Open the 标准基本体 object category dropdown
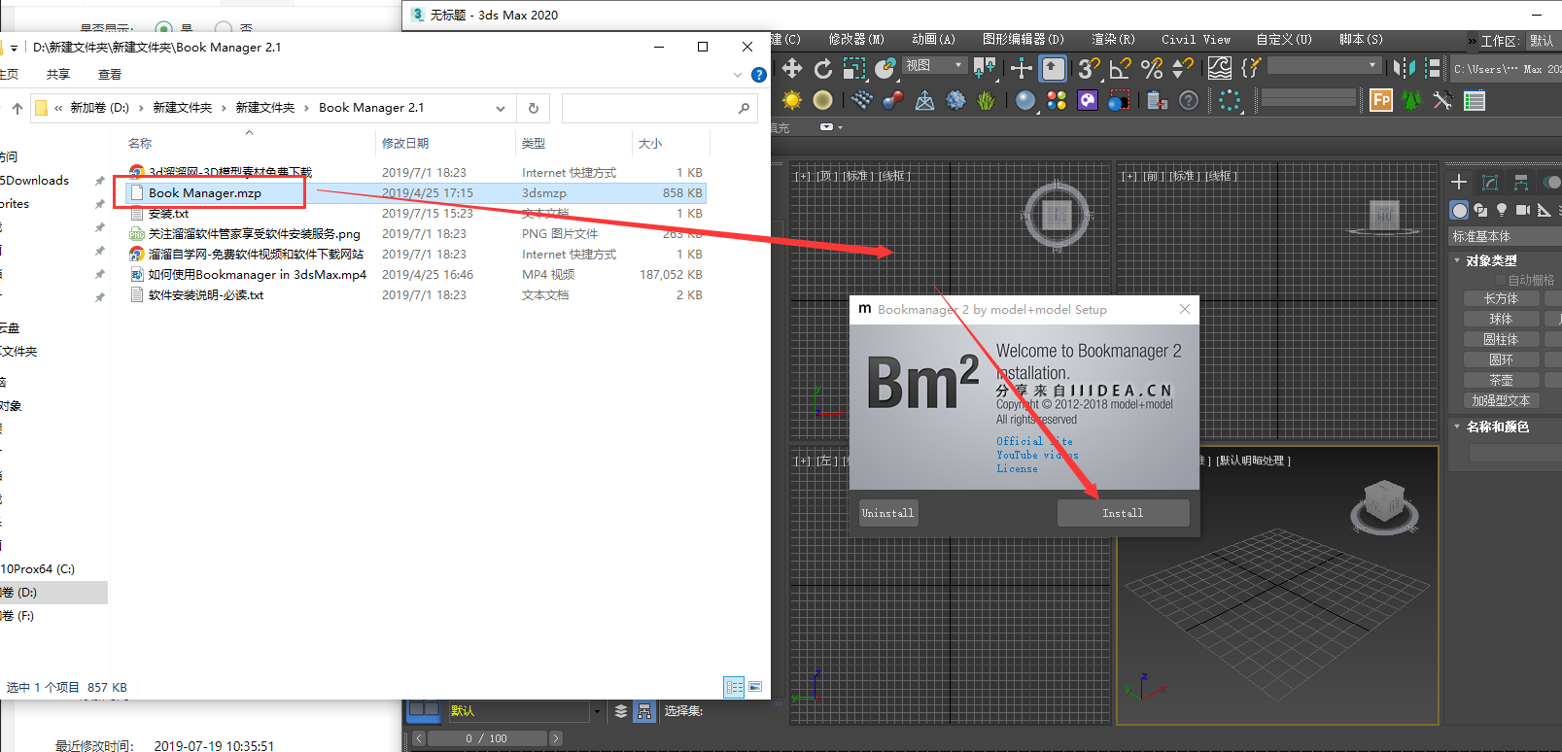Image resolution: width=1562 pixels, height=752 pixels. (1505, 236)
